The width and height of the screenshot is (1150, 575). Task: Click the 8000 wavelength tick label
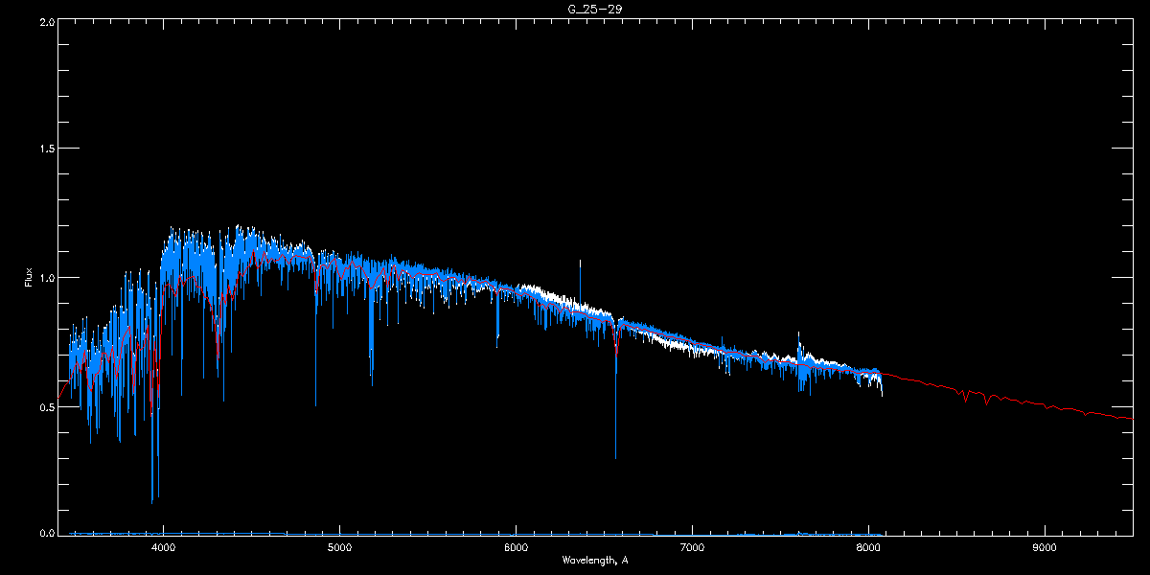click(868, 547)
